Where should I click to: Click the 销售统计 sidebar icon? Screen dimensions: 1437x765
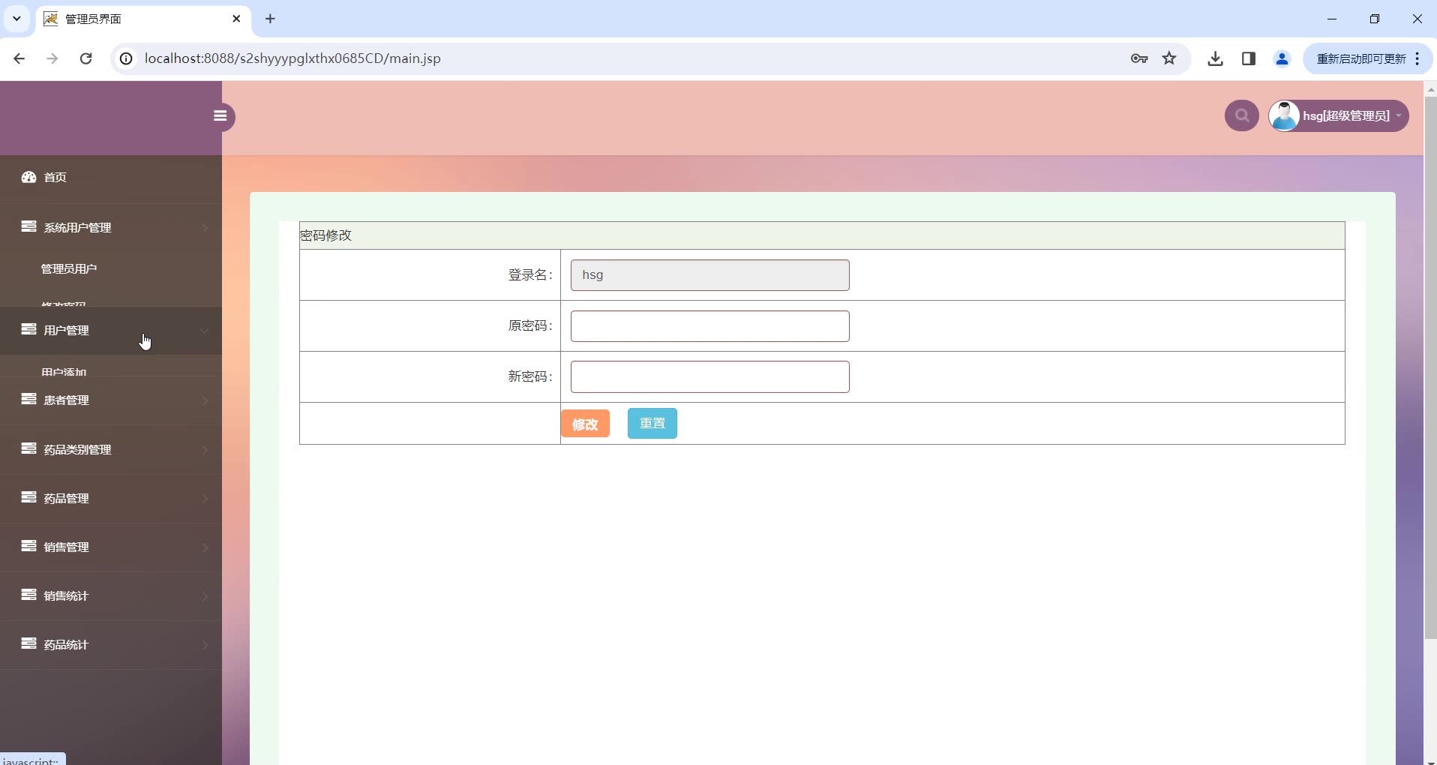(28, 596)
